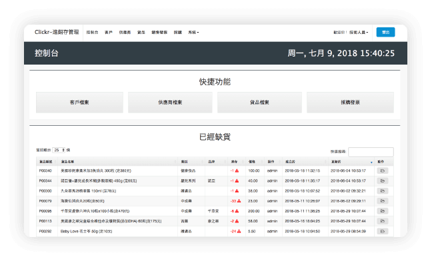Open the 客戶檔案 shortcut button
The image size is (432, 261).
click(x=79, y=103)
